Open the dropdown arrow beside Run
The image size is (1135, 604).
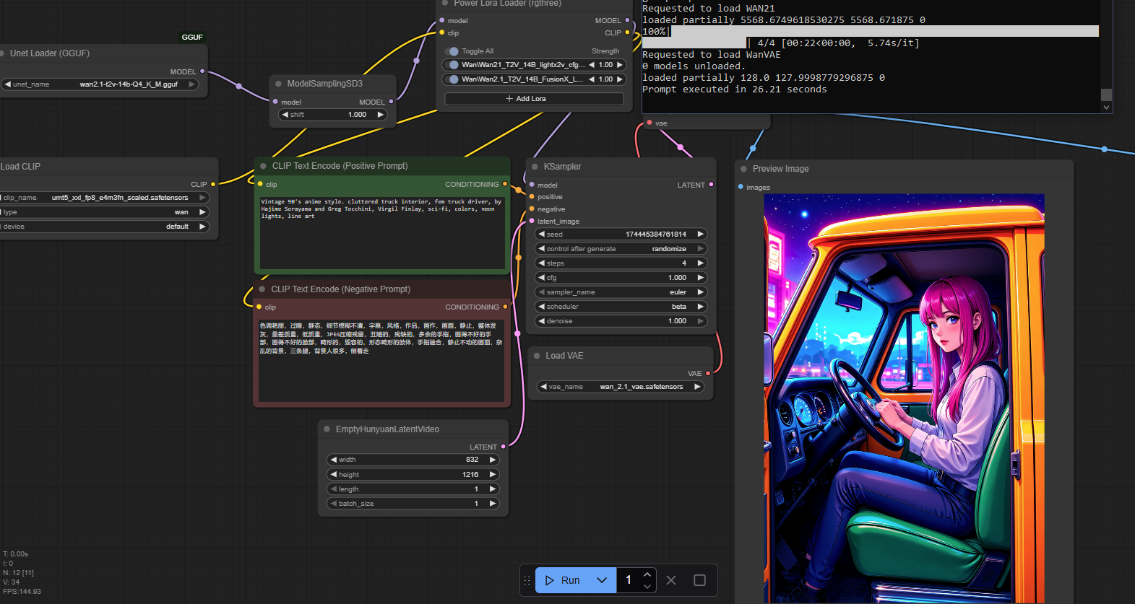[x=602, y=580]
